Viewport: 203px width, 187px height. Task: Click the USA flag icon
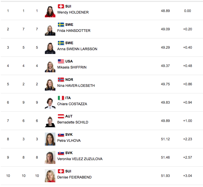click(61, 61)
